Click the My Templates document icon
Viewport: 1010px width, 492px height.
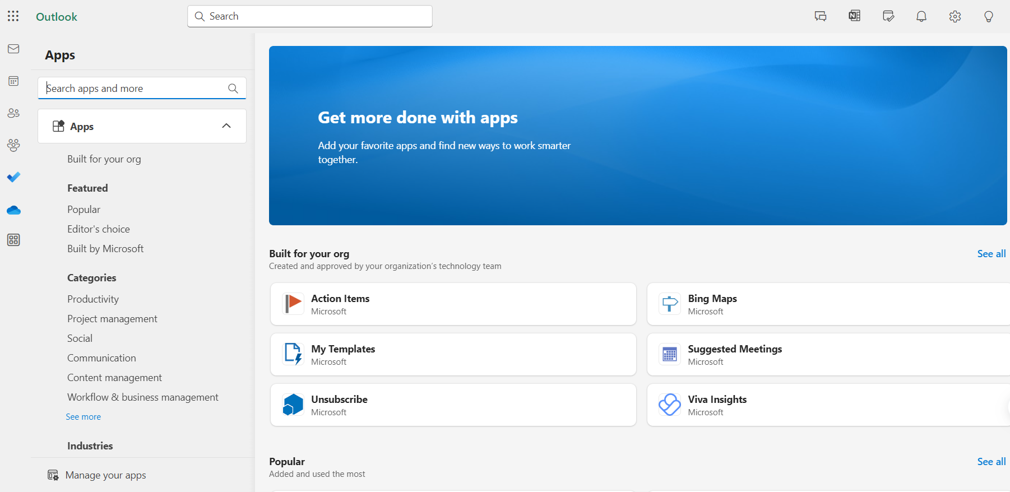pos(293,354)
